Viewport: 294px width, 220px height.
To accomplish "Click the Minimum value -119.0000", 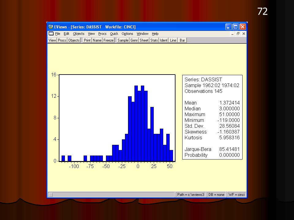I will (x=228, y=120).
